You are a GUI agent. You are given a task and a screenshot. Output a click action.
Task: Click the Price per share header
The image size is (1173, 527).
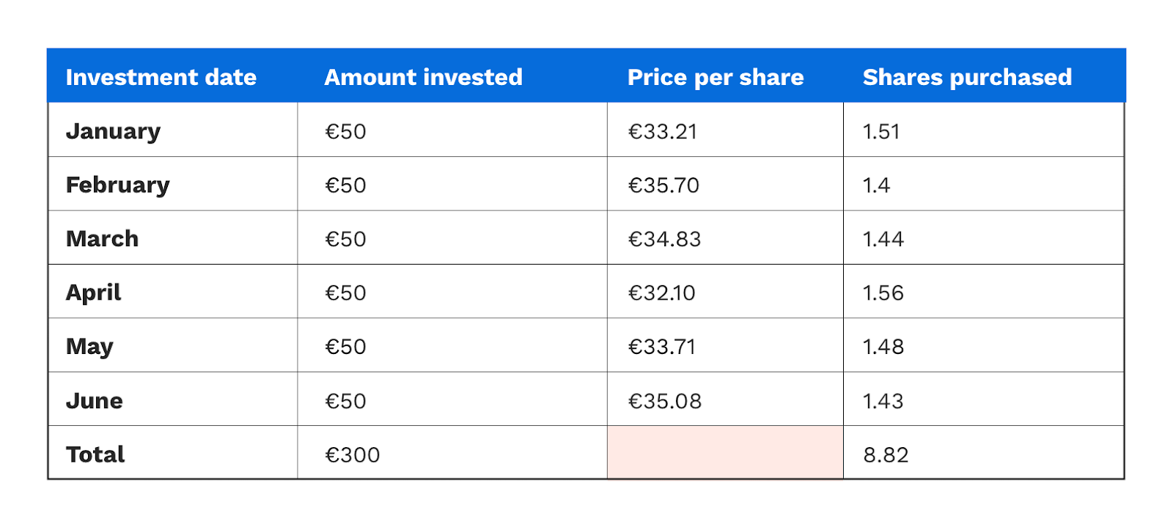716,78
